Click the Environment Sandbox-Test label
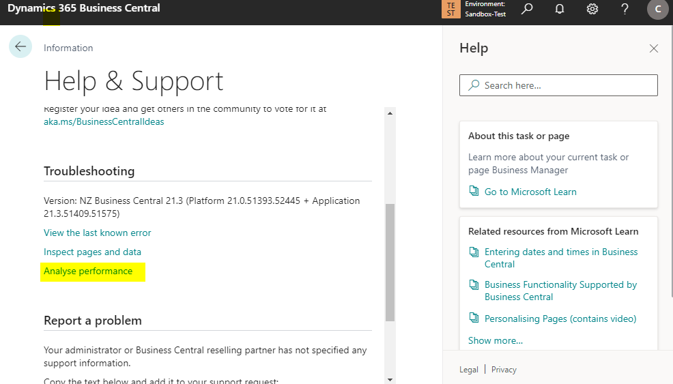This screenshot has height=384, width=673. pyautogui.click(x=485, y=9)
